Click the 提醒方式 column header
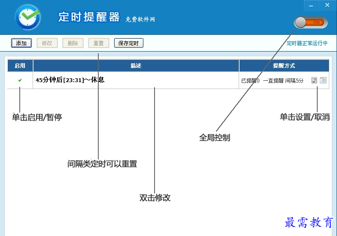Screen dimensions: 337x236 tap(284, 65)
